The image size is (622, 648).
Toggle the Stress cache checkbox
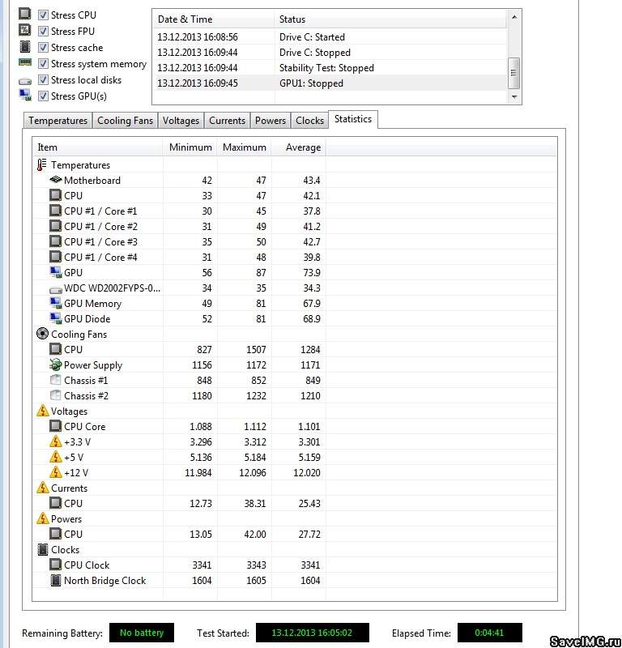pyautogui.click(x=43, y=48)
